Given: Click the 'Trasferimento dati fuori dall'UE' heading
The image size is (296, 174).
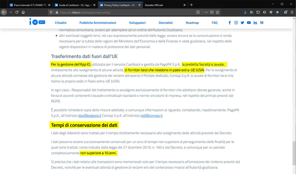Looking at the screenshot, I should point(84,56).
